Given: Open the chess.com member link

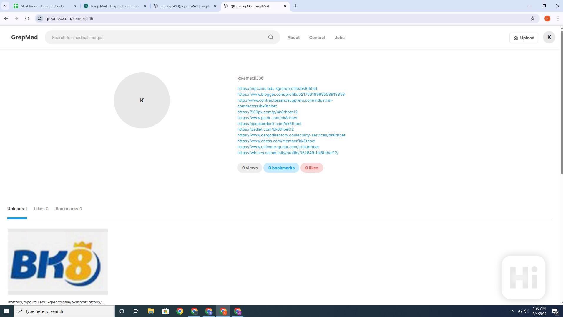Looking at the screenshot, I should pyautogui.click(x=276, y=141).
